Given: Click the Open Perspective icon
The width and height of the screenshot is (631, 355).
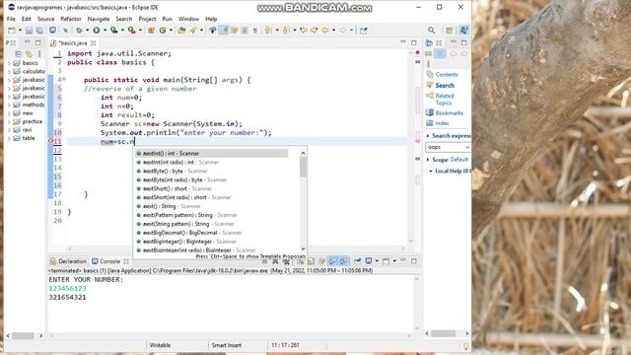Looking at the screenshot, I should click(x=450, y=31).
